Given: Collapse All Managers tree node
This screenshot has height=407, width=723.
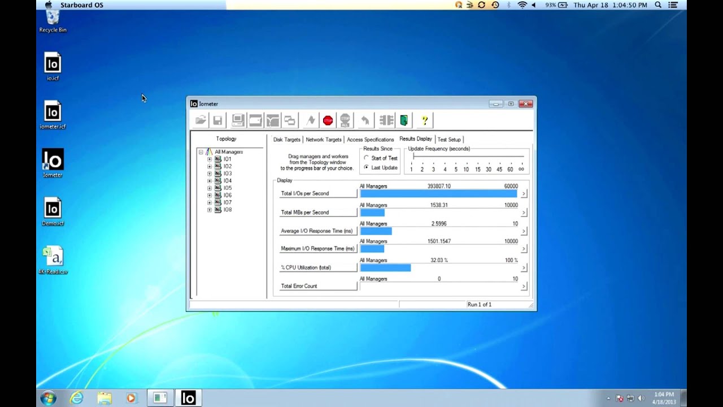Looking at the screenshot, I should [201, 152].
